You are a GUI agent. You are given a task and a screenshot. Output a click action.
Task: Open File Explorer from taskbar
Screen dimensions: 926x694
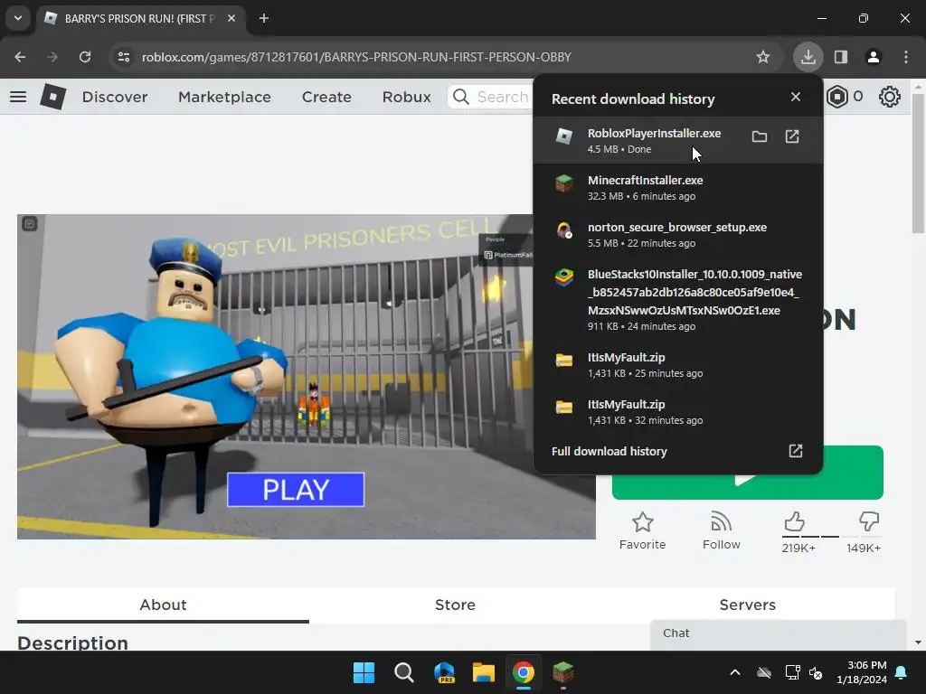click(x=484, y=672)
